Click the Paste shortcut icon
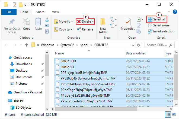Screen dimensions: 179x119 tap(47, 31)
